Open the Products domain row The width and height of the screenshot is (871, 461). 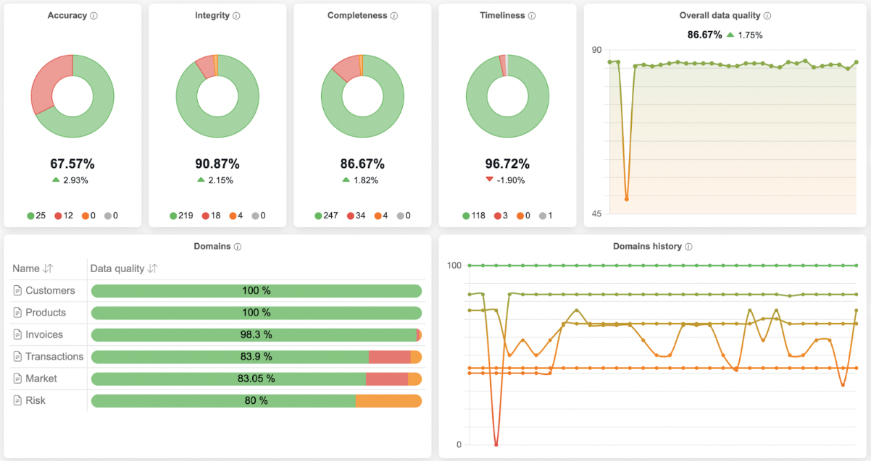[46, 313]
